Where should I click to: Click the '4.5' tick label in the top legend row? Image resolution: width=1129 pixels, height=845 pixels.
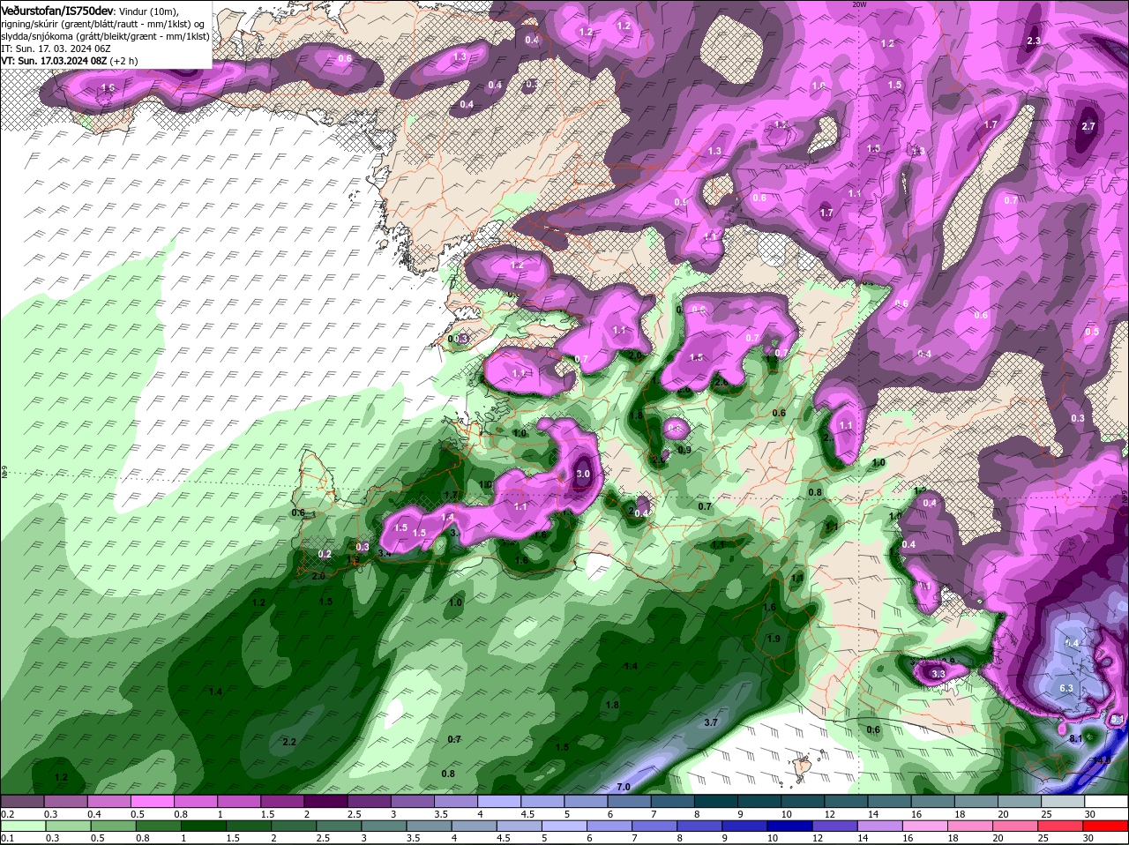click(526, 814)
